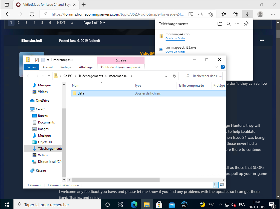Viewport: 280px width, 209px height.
Task: Refresh the moremaps4u folder view
Action: click(174, 76)
